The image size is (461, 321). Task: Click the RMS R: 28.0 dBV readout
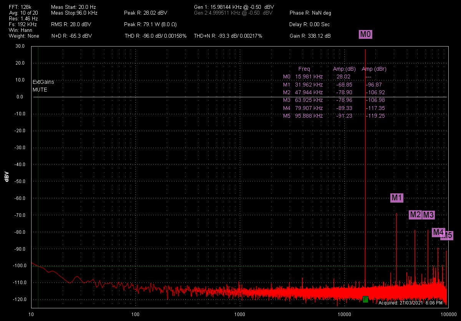click(x=71, y=24)
